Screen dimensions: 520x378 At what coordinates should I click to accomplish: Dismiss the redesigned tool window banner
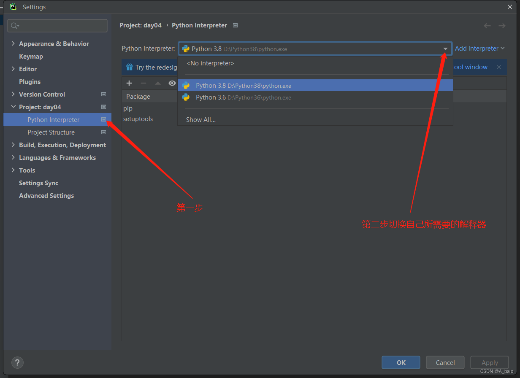(499, 67)
